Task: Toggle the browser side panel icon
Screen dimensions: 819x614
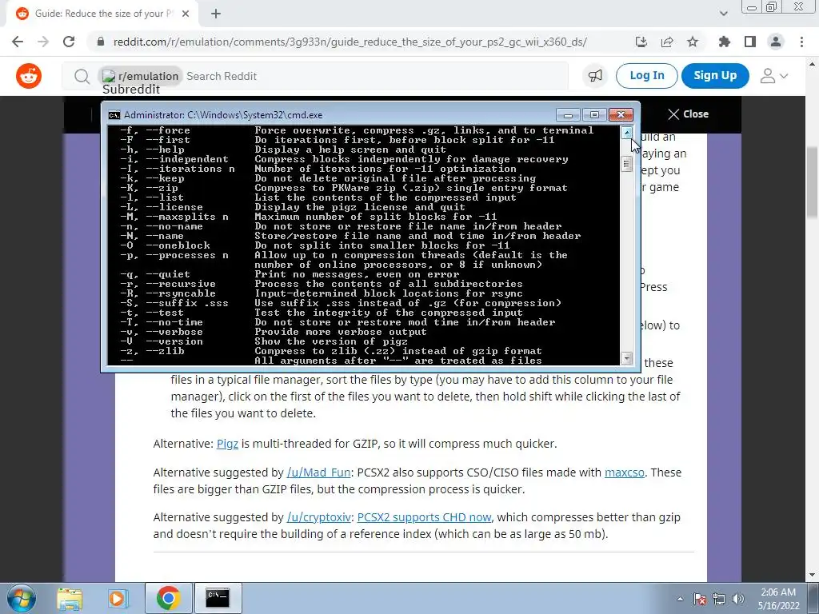Action: (x=750, y=42)
